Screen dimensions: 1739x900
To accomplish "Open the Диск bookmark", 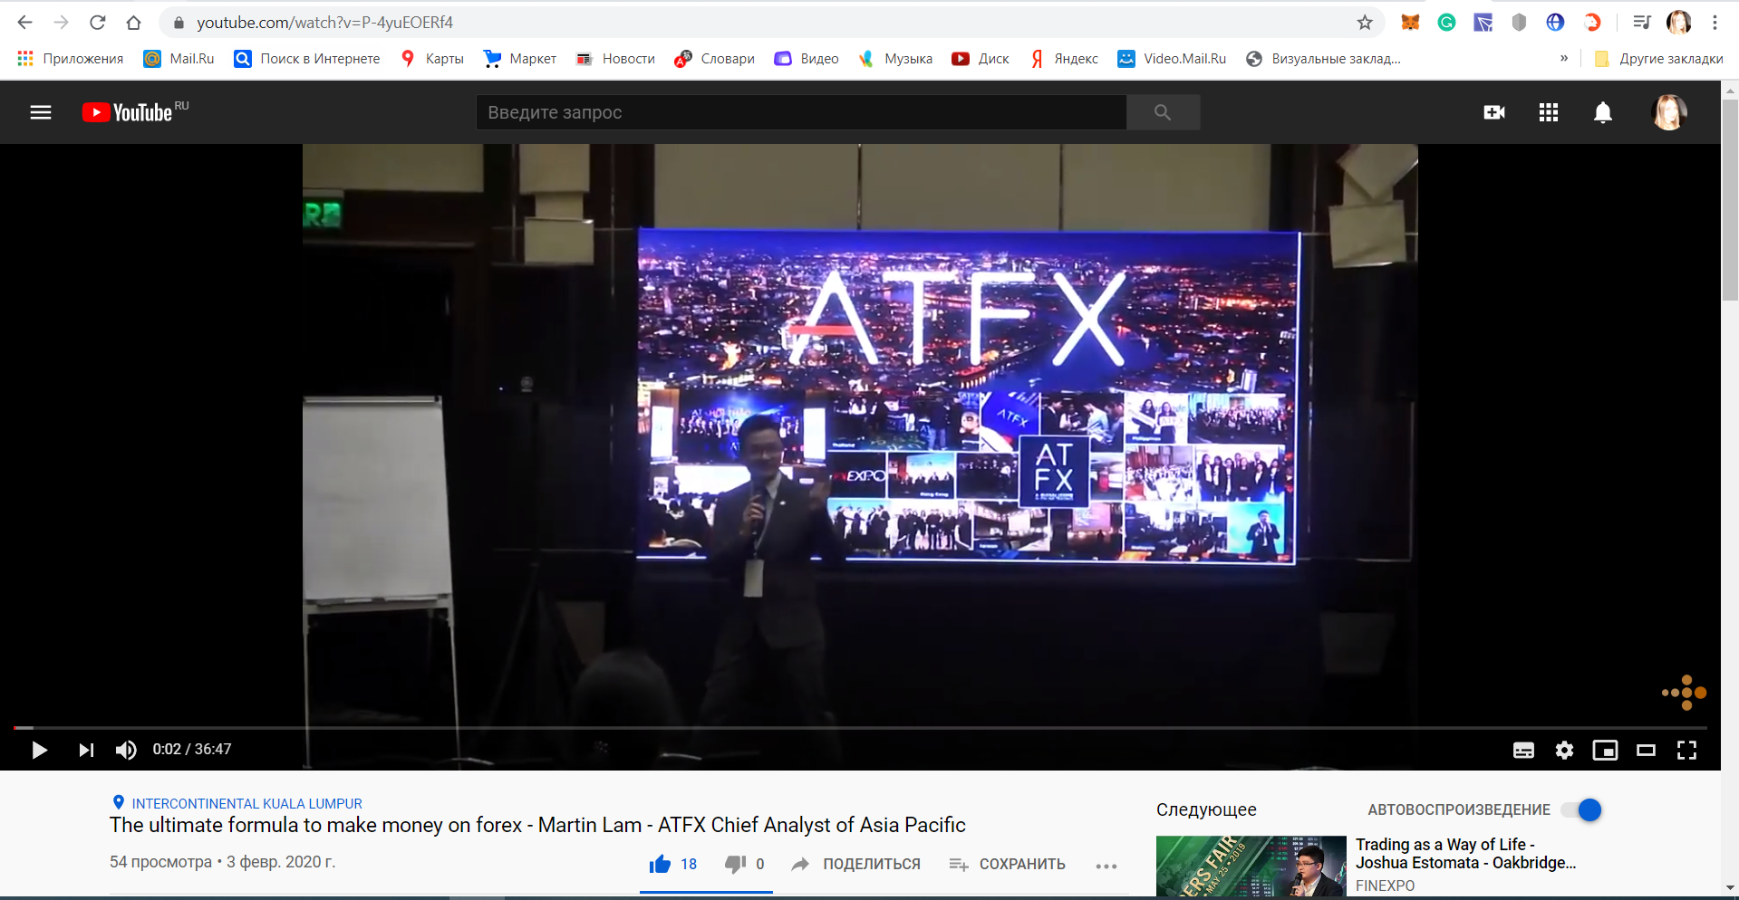I will [x=981, y=59].
